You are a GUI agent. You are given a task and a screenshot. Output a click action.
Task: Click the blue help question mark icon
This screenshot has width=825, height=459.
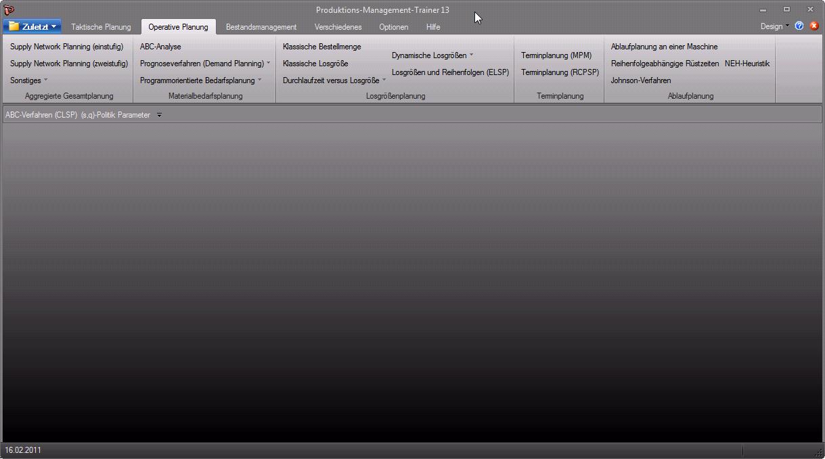(x=799, y=26)
